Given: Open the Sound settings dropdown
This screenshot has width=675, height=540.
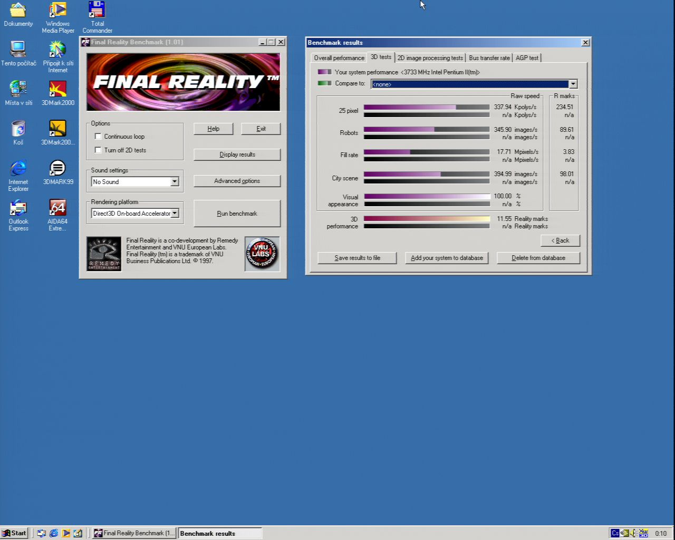Looking at the screenshot, I should pyautogui.click(x=175, y=181).
